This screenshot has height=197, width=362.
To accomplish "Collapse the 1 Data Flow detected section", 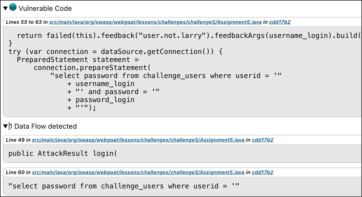I will point(5,126).
